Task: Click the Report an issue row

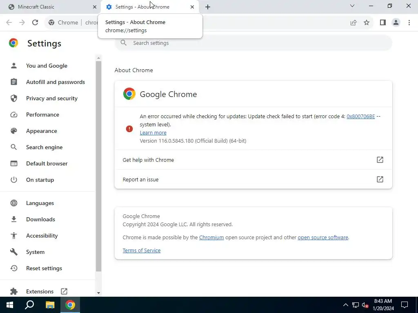Action: coord(253,179)
